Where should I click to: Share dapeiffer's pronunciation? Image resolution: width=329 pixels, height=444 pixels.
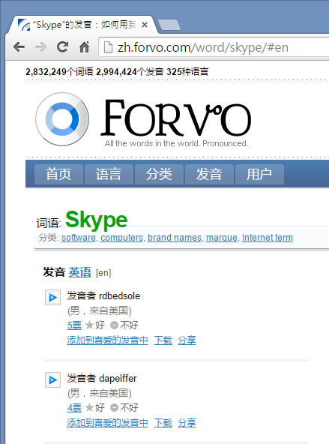click(187, 423)
